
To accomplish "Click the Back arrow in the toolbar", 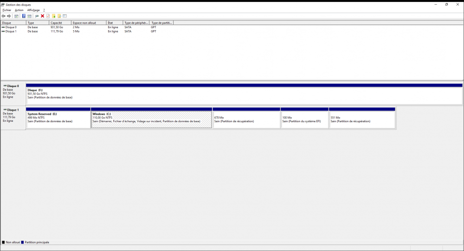I will coord(4,16).
